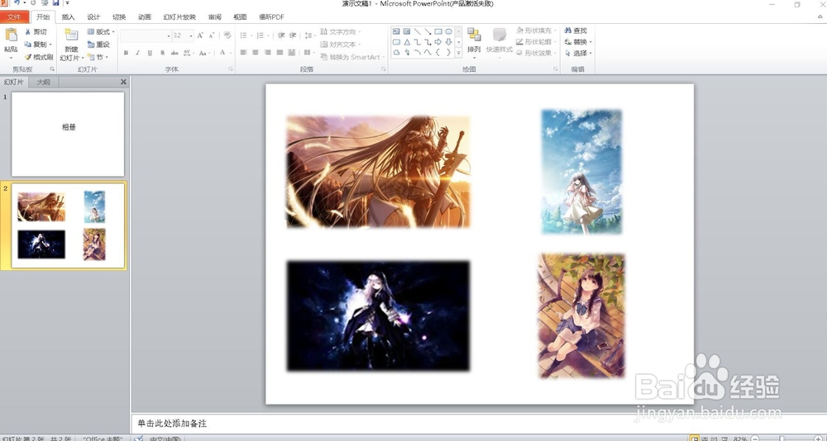Toggle align text right
The image size is (827, 441).
click(267, 53)
